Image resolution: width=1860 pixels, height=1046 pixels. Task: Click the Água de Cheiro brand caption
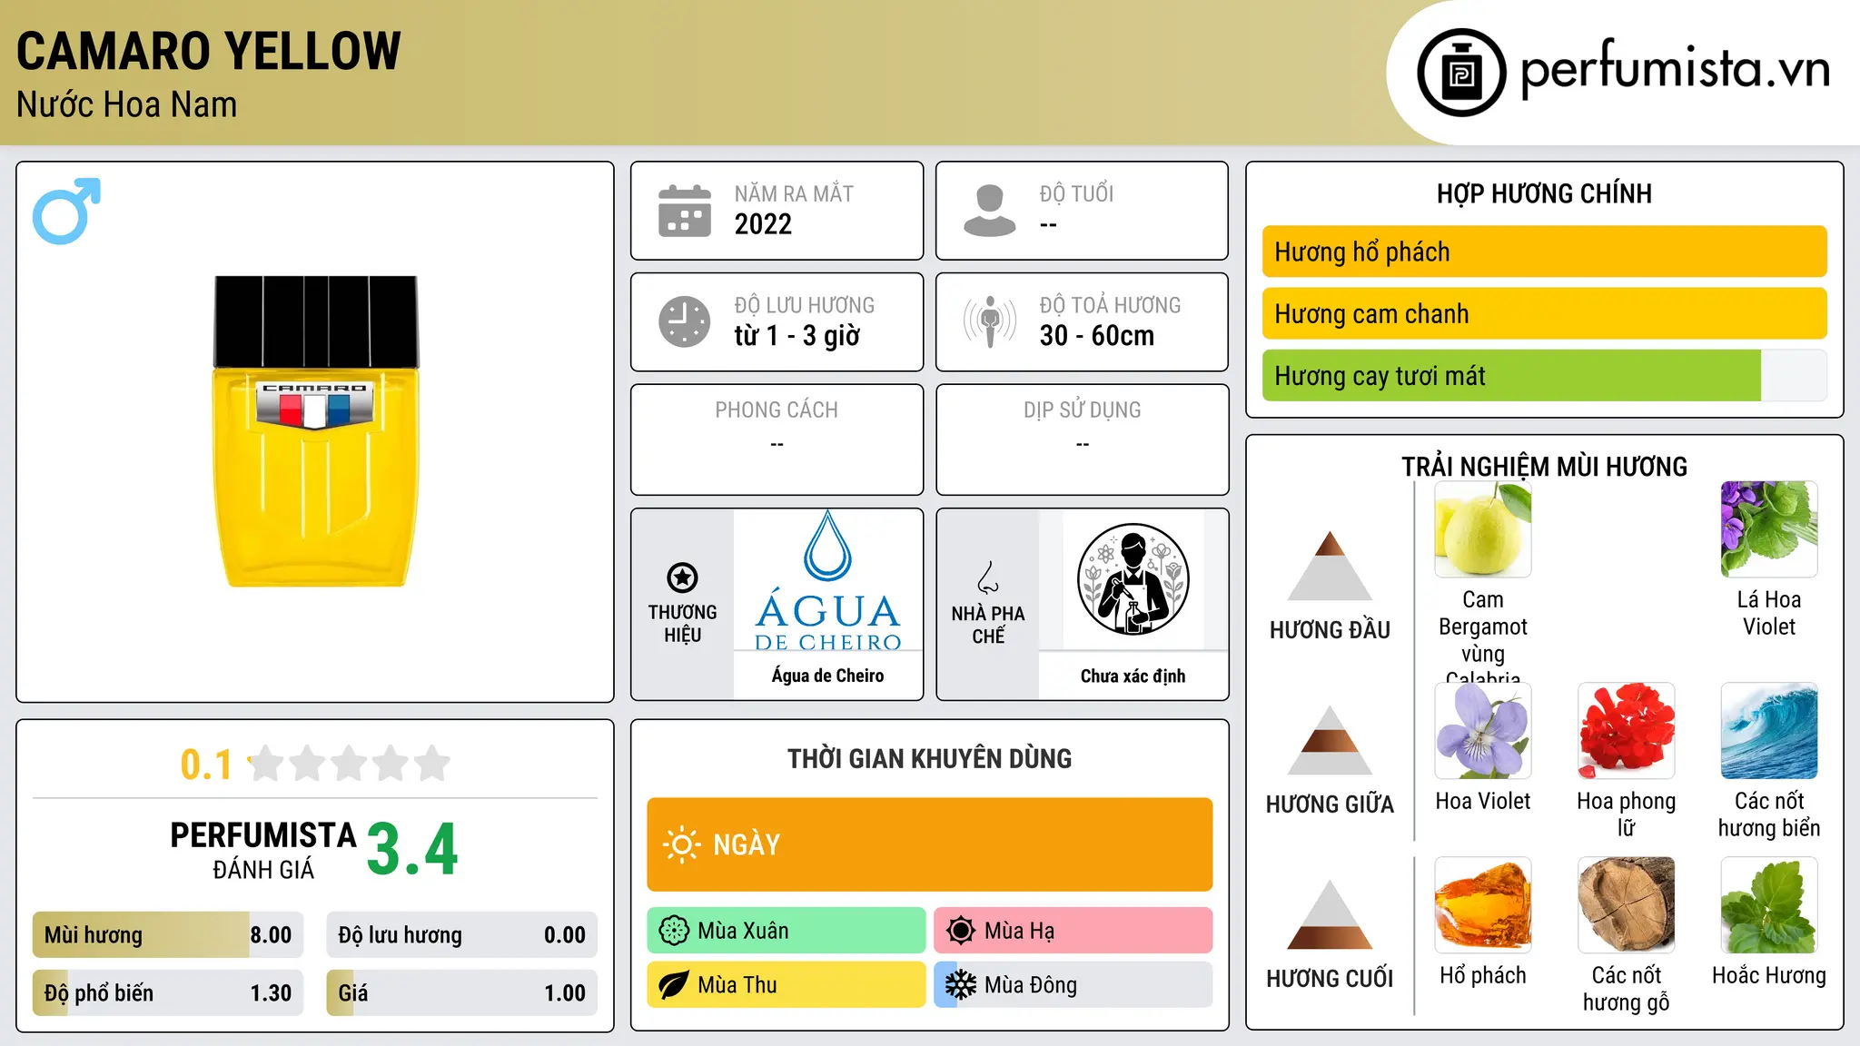tap(827, 676)
